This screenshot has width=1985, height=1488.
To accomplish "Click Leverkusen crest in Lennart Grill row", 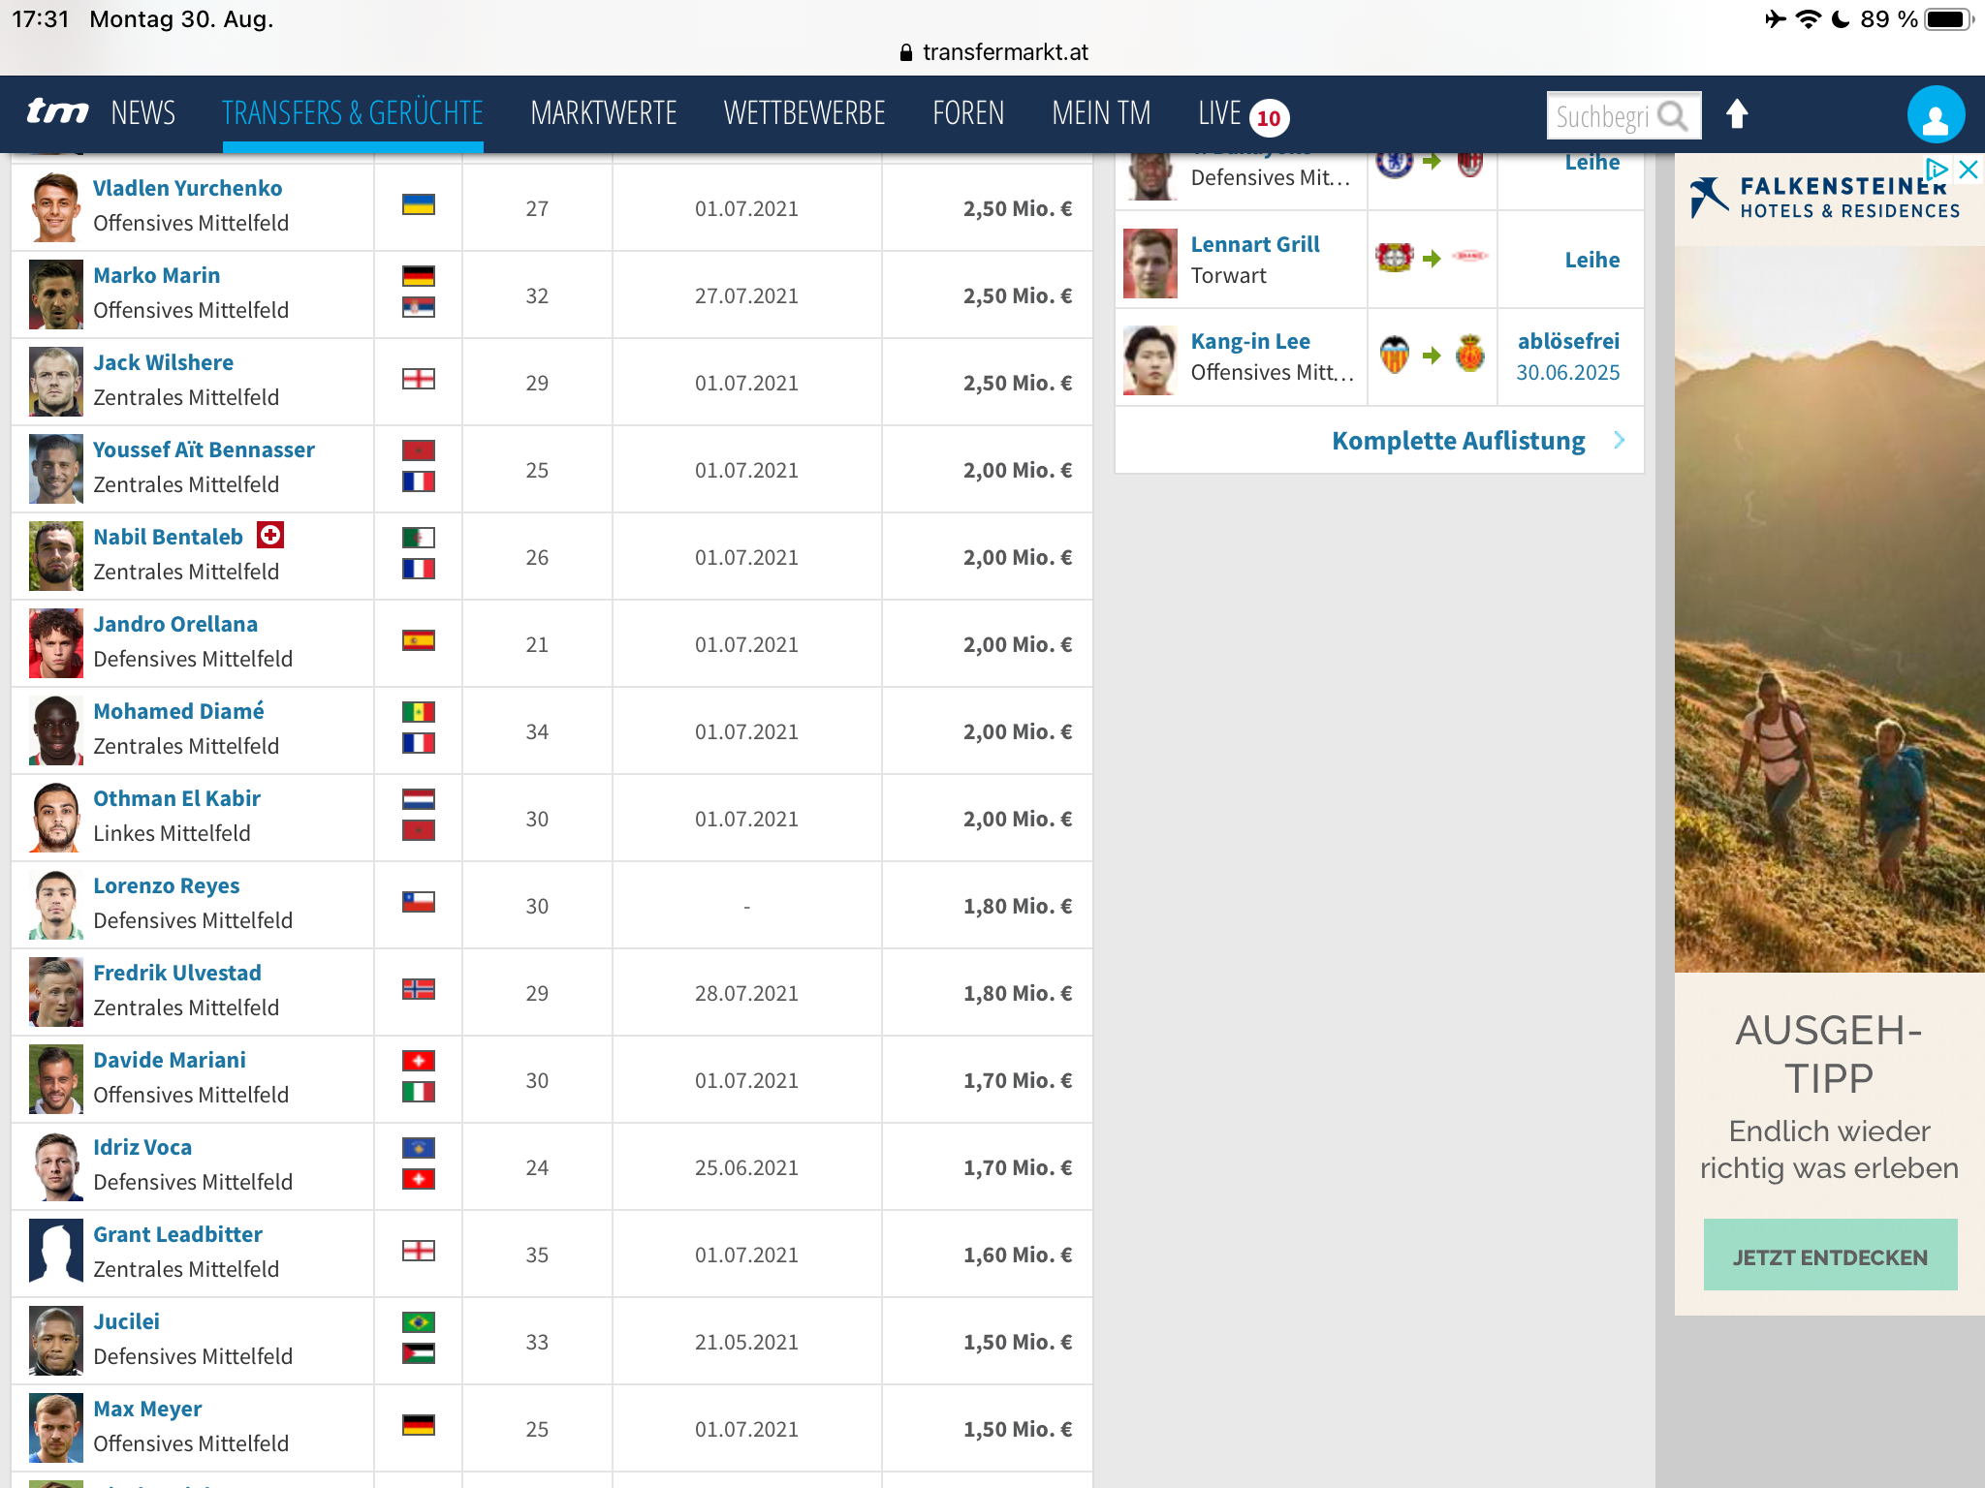I will point(1394,258).
